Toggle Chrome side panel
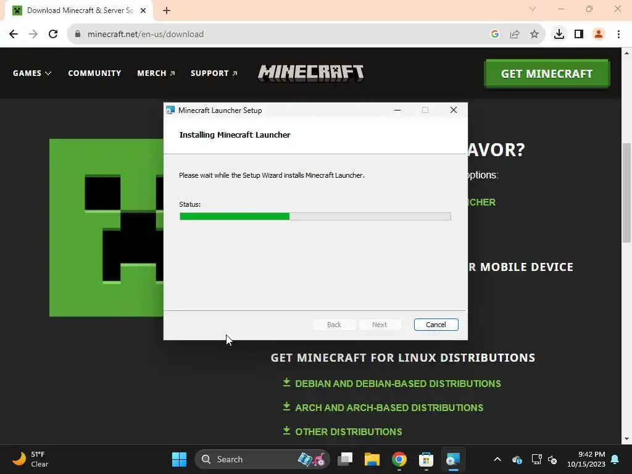 coord(579,34)
